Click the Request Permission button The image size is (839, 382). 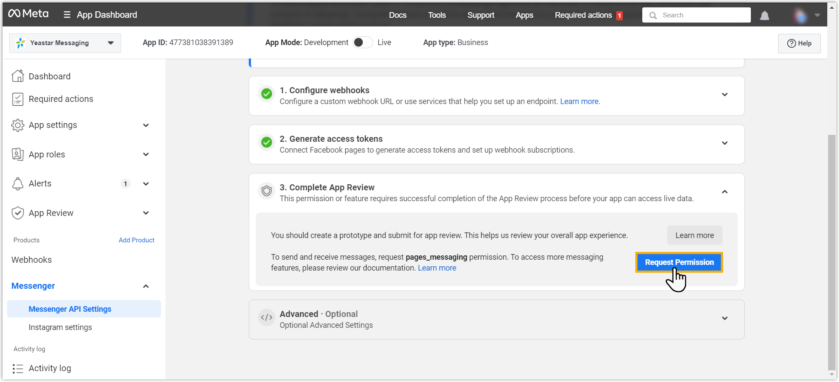click(679, 262)
